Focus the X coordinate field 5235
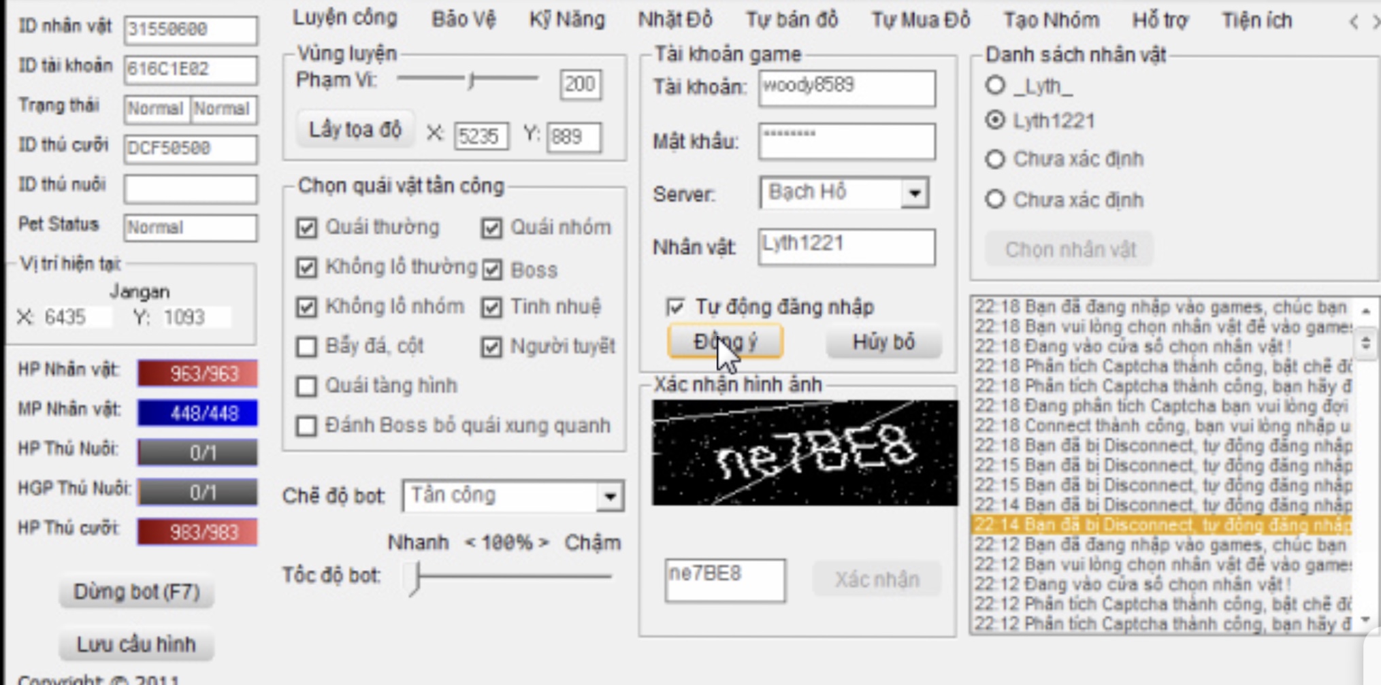This screenshot has height=685, width=1381. [481, 136]
